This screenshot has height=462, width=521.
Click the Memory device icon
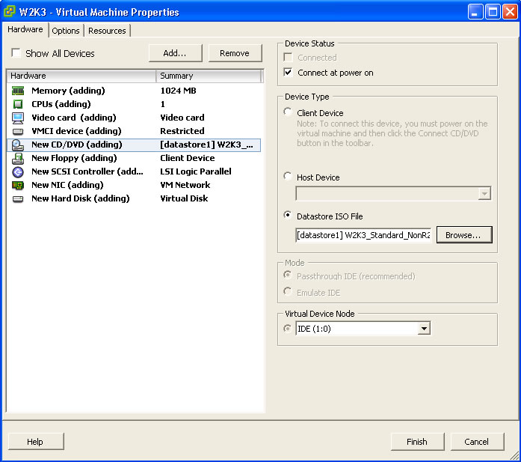pyautogui.click(x=18, y=91)
